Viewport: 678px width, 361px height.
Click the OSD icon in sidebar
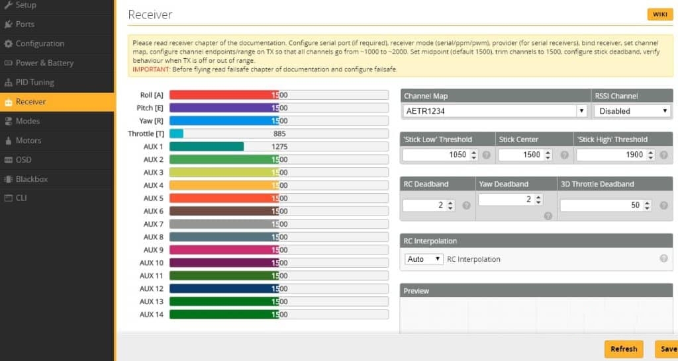point(8,160)
